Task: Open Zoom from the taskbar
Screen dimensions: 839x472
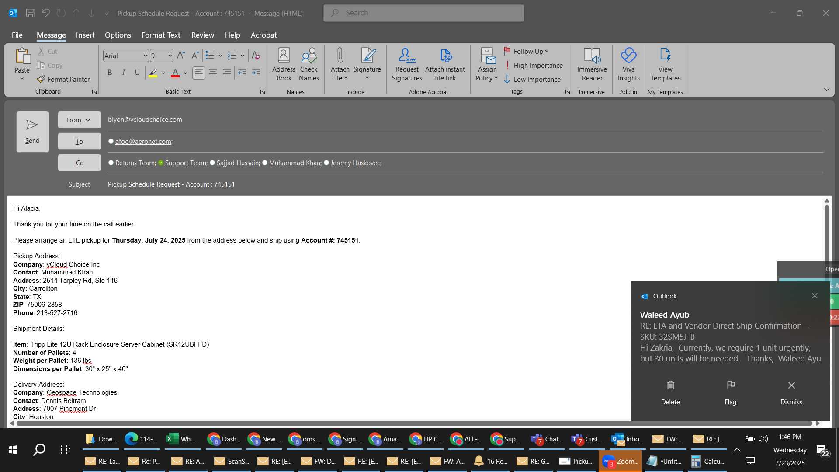Action: tap(620, 461)
